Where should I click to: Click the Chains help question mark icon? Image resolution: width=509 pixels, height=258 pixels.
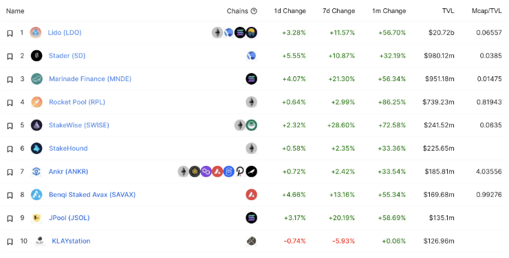[x=254, y=11]
